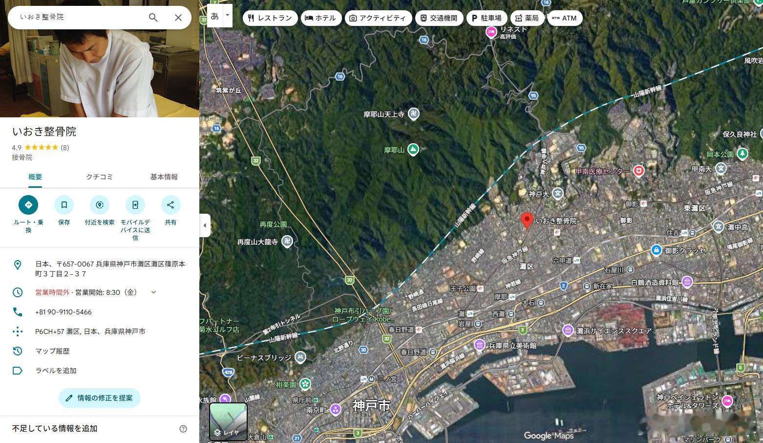This screenshot has width=763, height=443.
Task: Click the 再度公園 park label
Action: pos(273,224)
